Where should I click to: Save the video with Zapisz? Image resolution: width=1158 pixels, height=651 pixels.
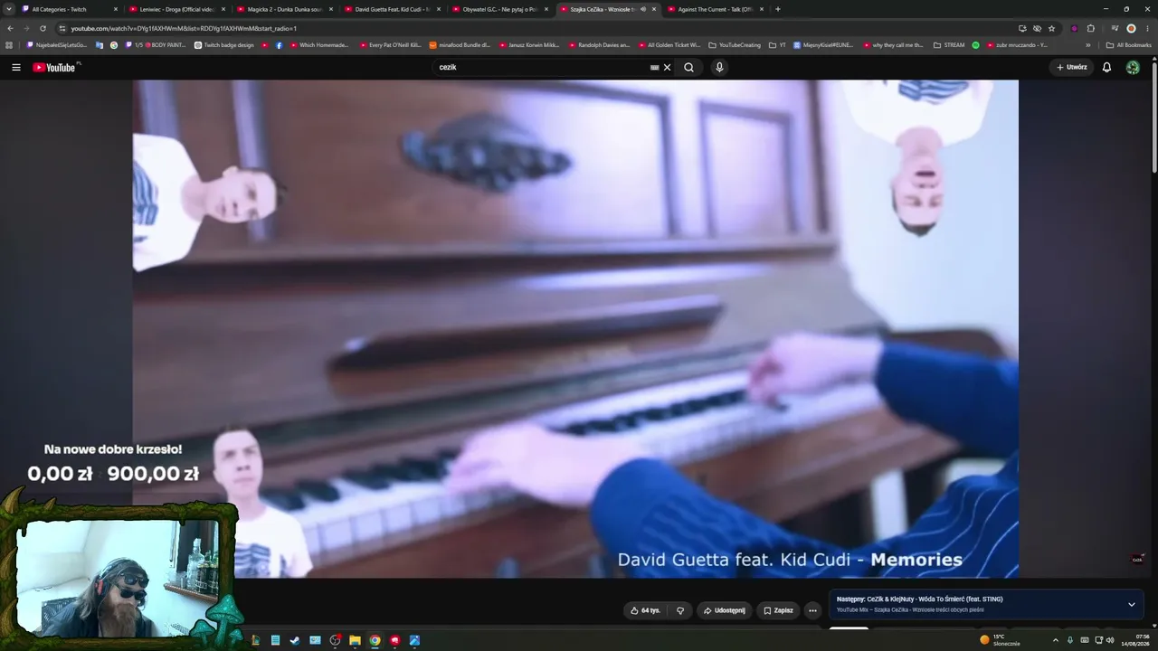777,610
